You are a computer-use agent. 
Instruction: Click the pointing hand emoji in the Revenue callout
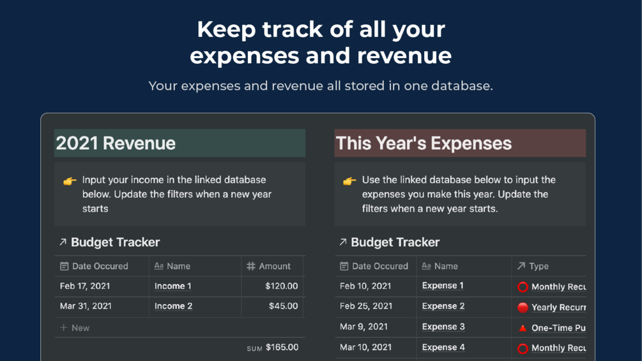point(70,181)
